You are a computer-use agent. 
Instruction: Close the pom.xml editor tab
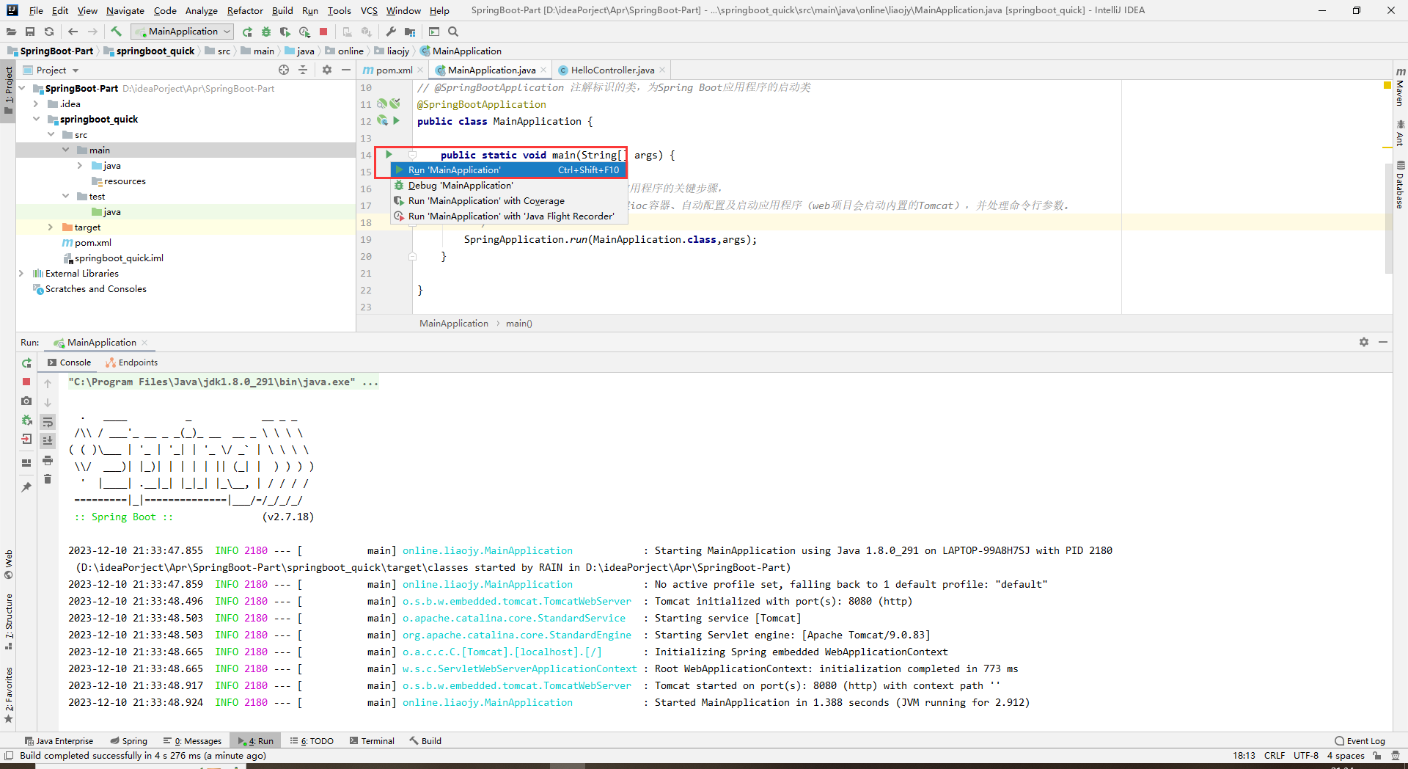coord(420,70)
